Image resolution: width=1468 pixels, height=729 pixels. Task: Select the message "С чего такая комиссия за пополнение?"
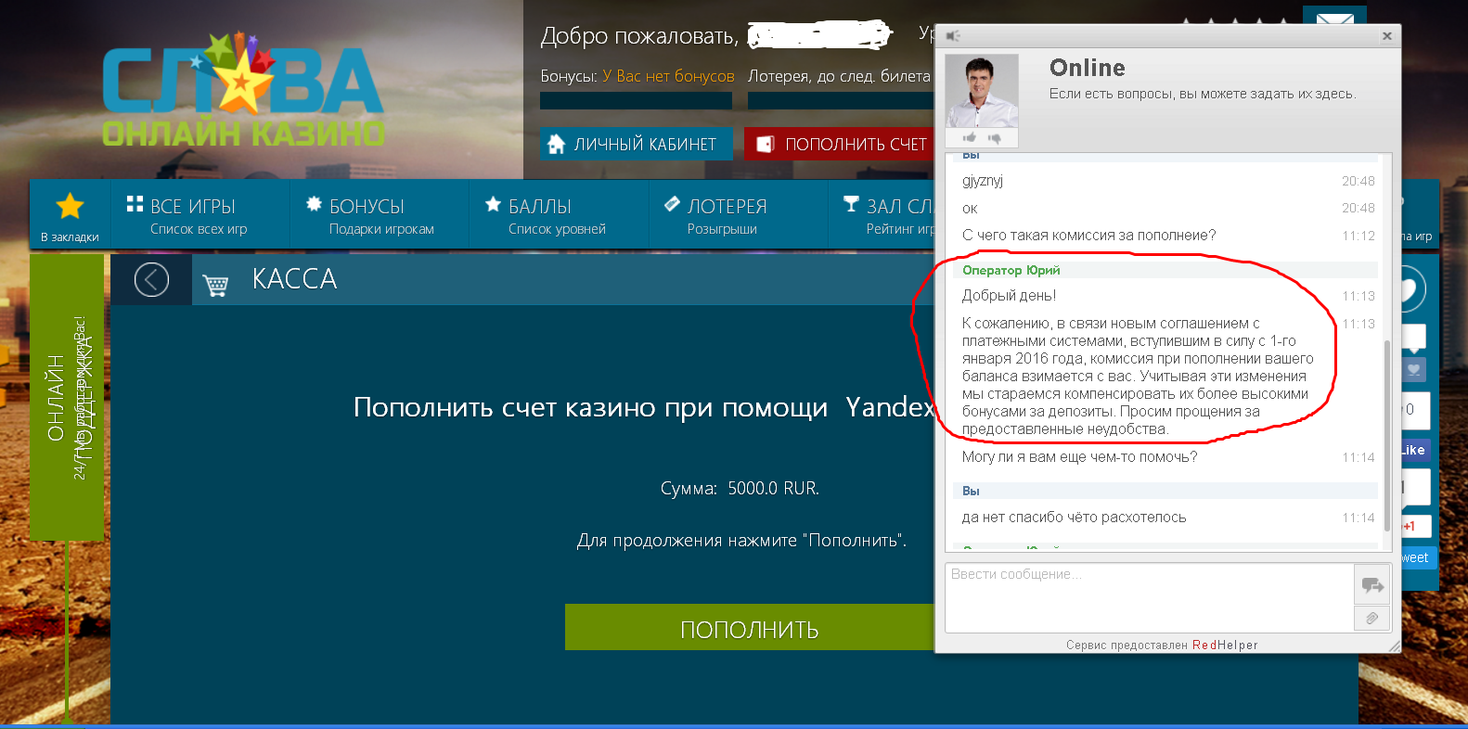(1088, 236)
